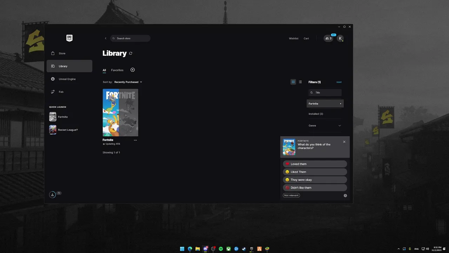Switch to grid view layout
The width and height of the screenshot is (449, 253).
click(x=293, y=82)
